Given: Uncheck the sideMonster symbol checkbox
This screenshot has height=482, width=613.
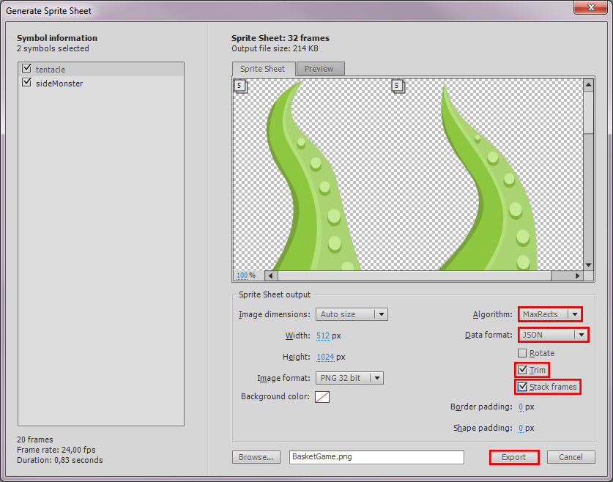Looking at the screenshot, I should (27, 83).
